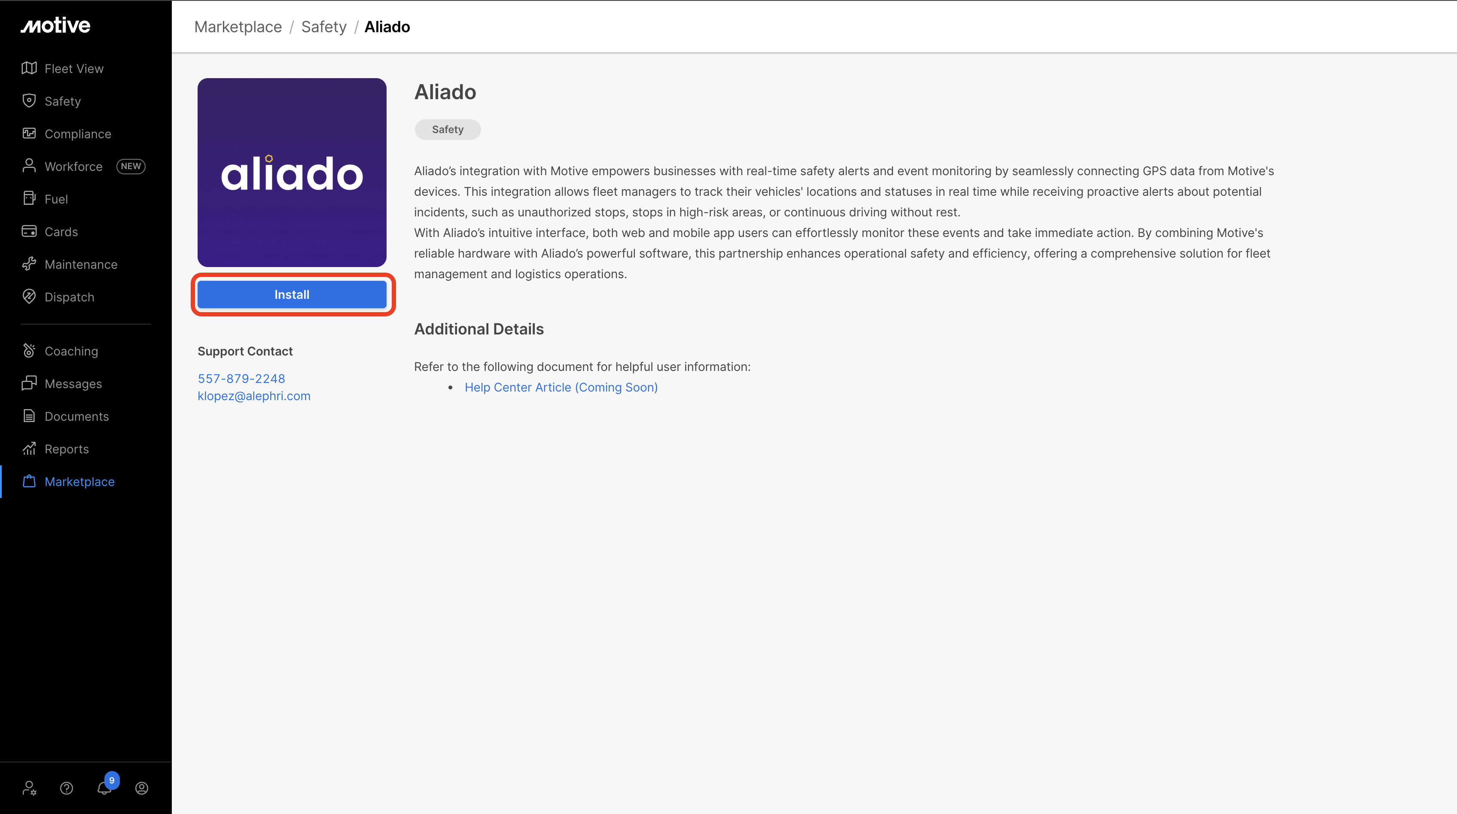The width and height of the screenshot is (1457, 814).
Task: Click the Coaching icon
Action: pyautogui.click(x=29, y=350)
